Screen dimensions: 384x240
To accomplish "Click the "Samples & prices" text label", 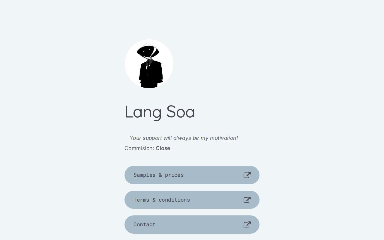I will point(158,175).
